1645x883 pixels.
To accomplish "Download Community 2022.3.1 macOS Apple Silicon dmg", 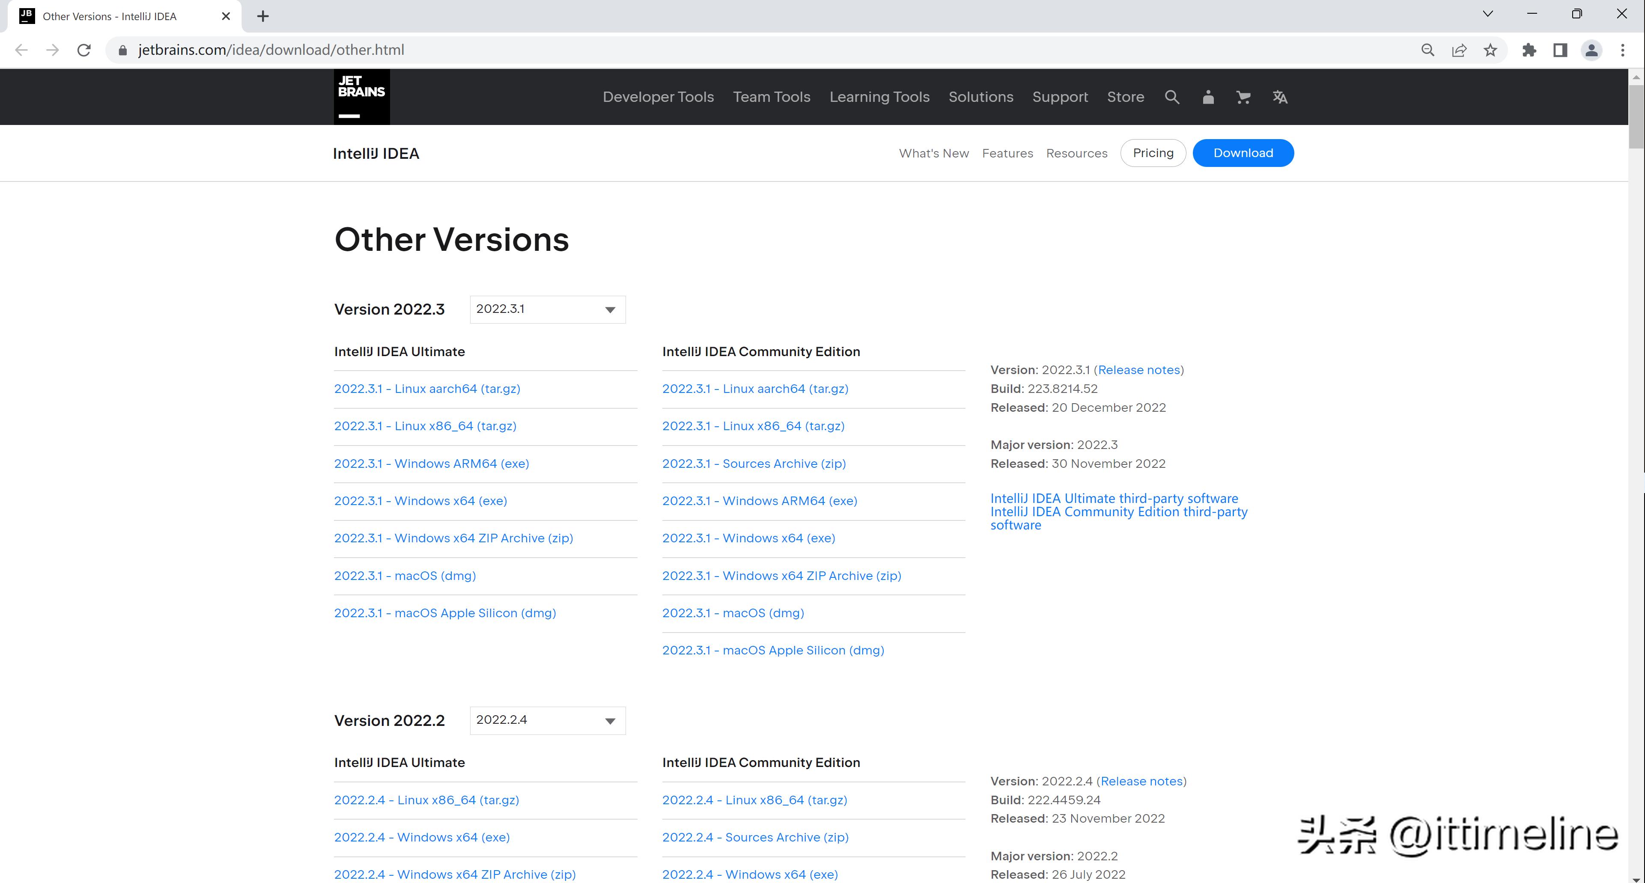I will pos(773,651).
